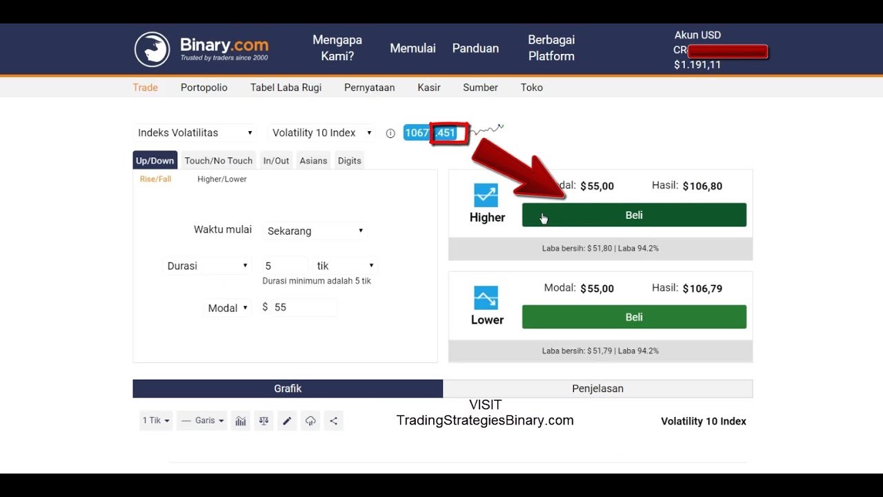883x497 pixels.
Task: Click the Higher trend-up icon
Action: coord(486,195)
